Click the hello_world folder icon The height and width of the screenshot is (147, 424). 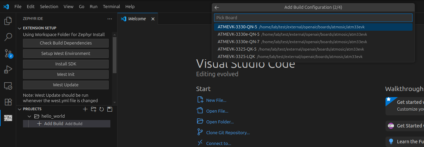37,116
